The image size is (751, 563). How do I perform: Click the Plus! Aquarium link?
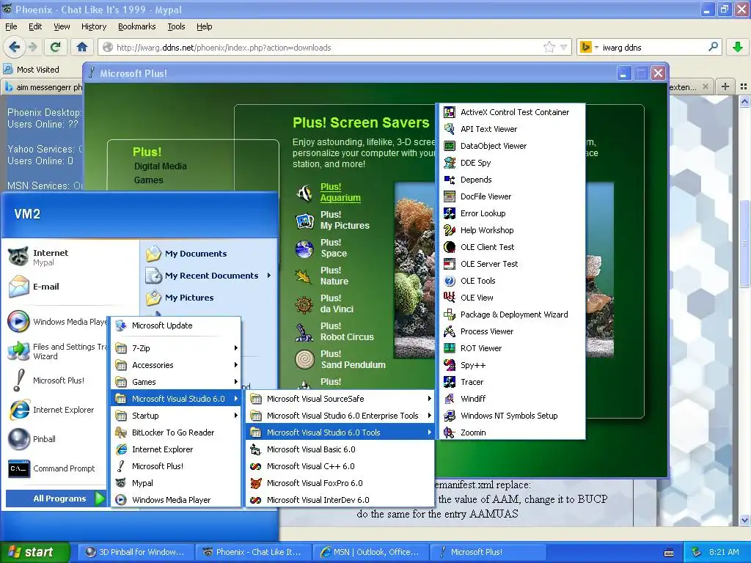pos(340,192)
